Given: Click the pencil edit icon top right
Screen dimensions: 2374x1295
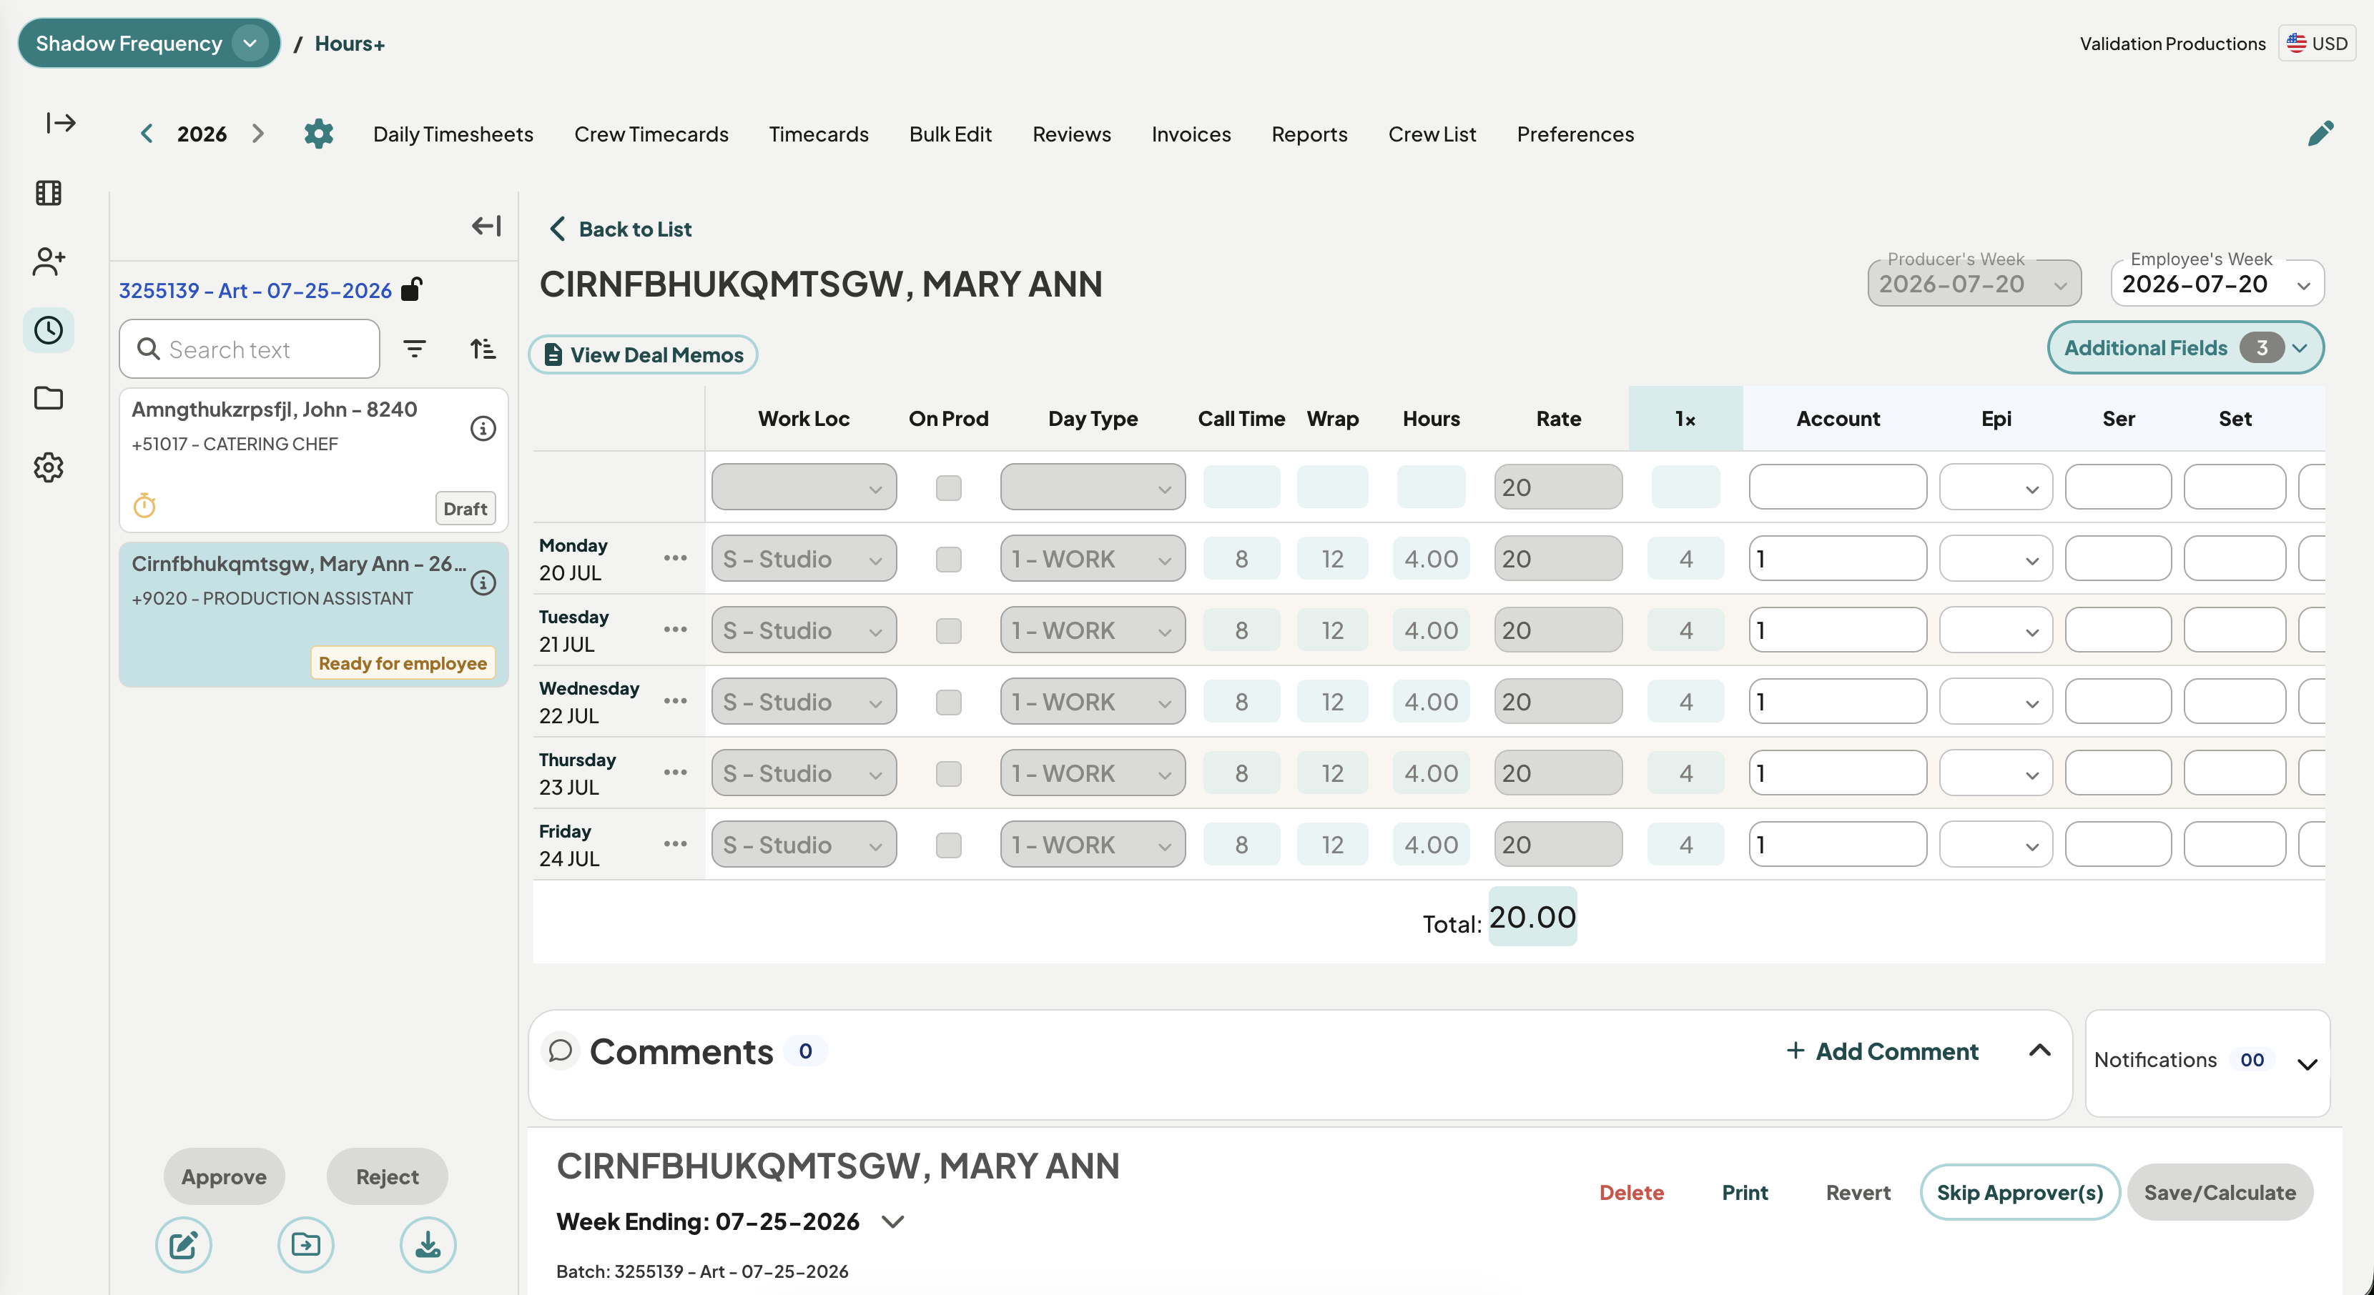Looking at the screenshot, I should (2320, 134).
